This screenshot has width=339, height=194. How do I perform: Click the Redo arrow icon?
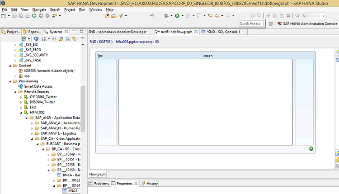pos(259,16)
